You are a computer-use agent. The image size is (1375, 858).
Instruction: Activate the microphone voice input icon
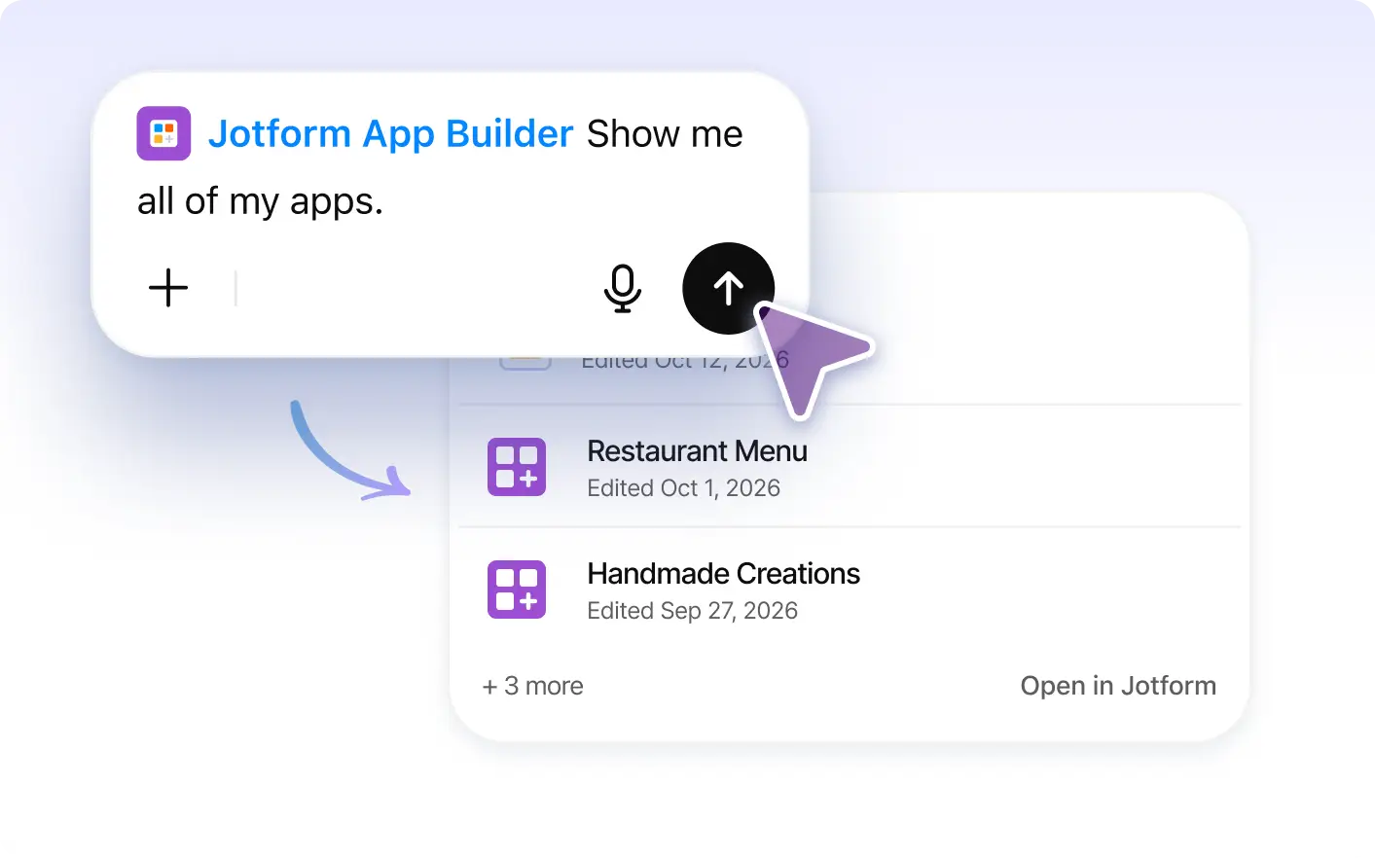623,288
